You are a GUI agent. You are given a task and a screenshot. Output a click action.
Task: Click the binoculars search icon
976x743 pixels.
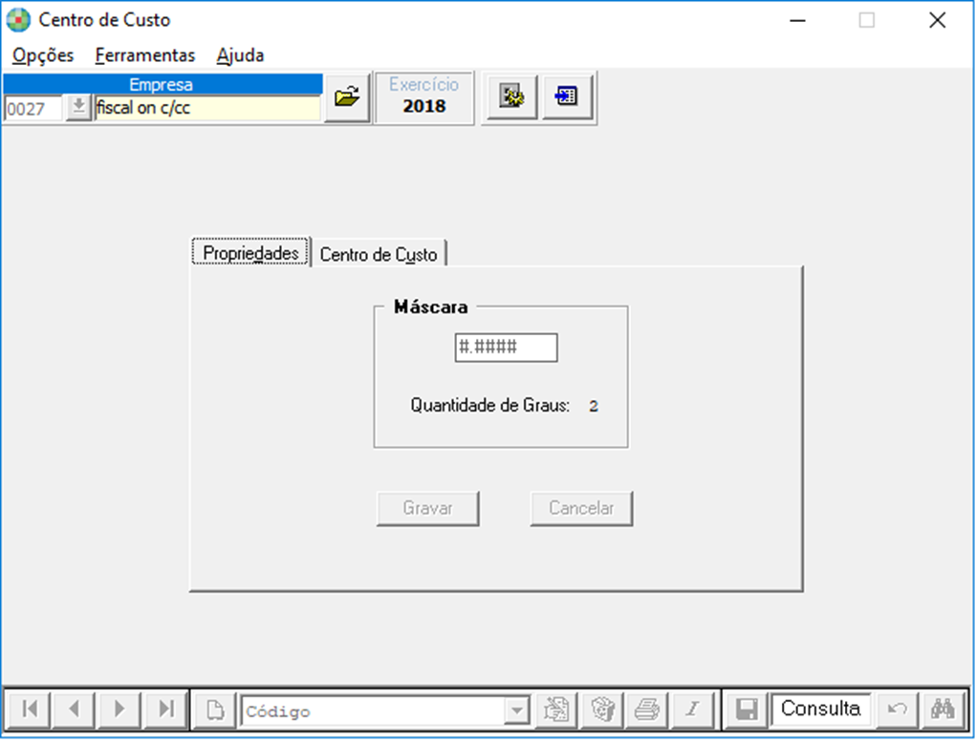(943, 709)
